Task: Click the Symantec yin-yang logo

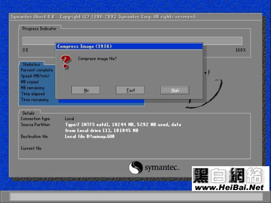Action: 135,167
